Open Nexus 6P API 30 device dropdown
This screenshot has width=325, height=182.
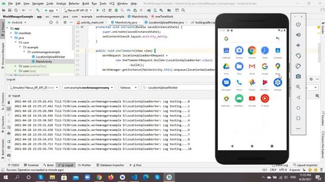point(78,10)
